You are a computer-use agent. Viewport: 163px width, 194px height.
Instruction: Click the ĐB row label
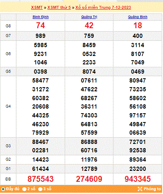point(8,179)
